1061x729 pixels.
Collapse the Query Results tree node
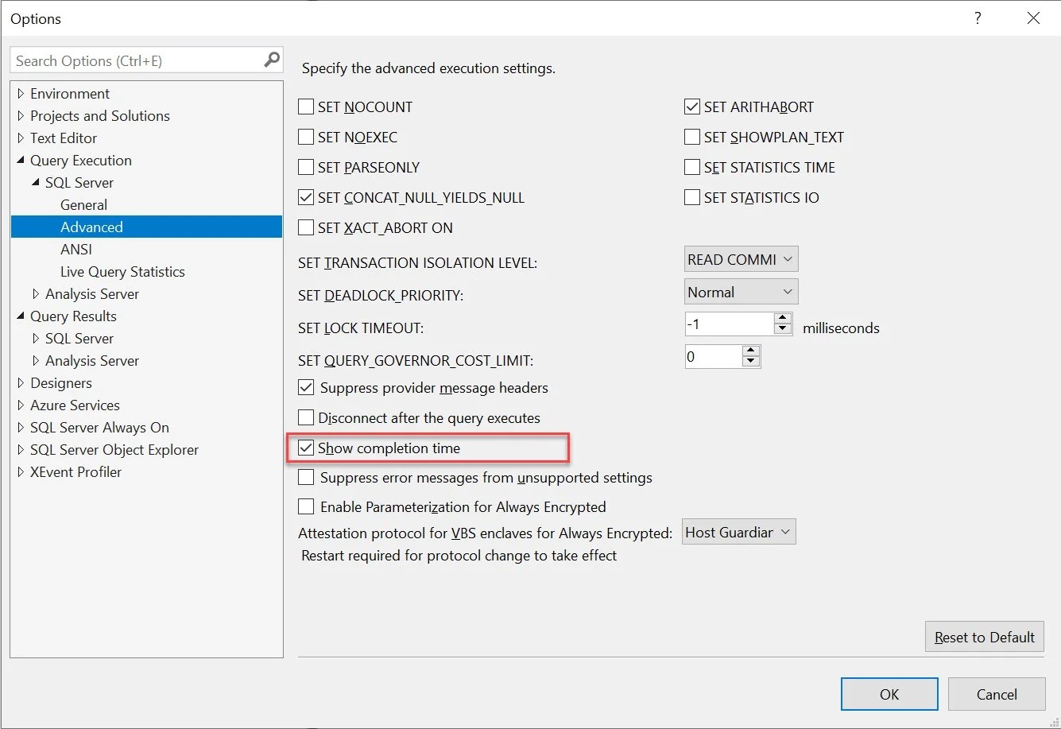point(22,316)
